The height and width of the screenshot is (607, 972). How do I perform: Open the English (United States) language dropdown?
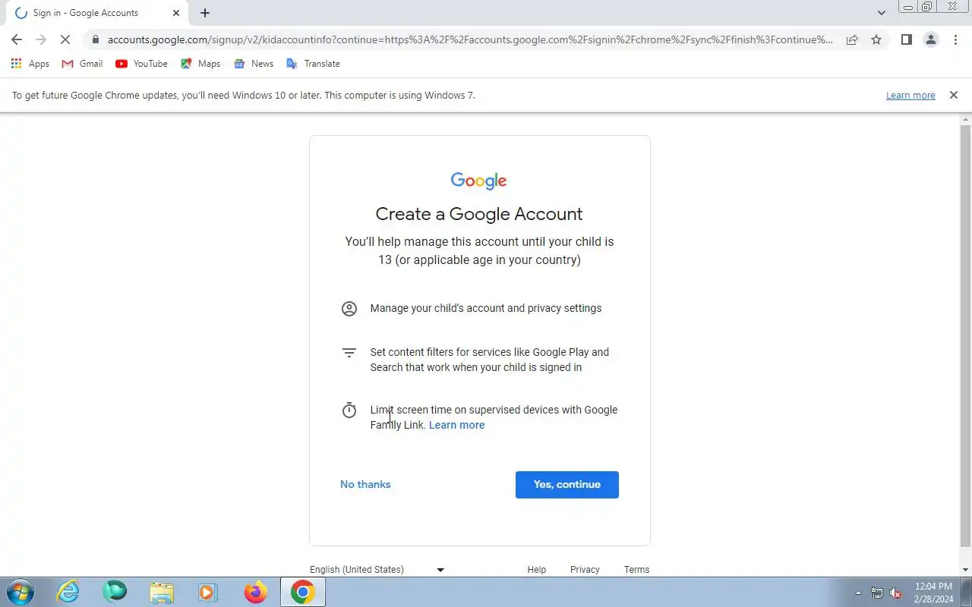coord(377,570)
